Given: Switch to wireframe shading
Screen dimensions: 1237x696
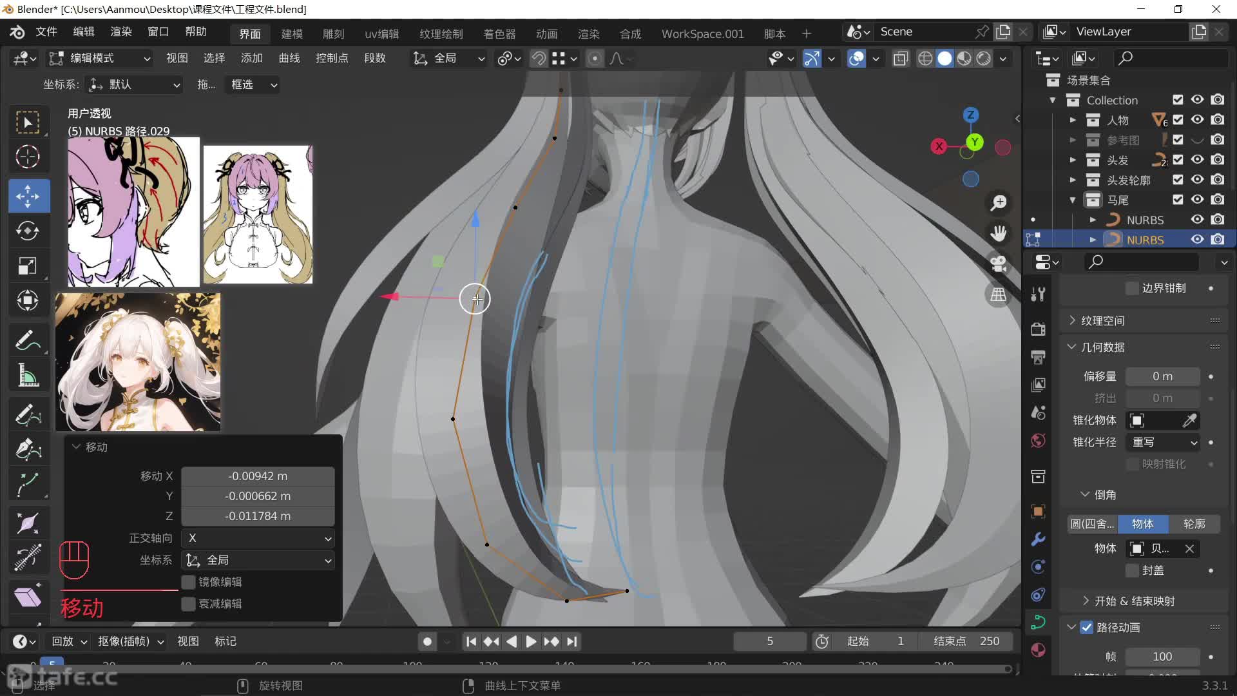Looking at the screenshot, I should (925, 59).
